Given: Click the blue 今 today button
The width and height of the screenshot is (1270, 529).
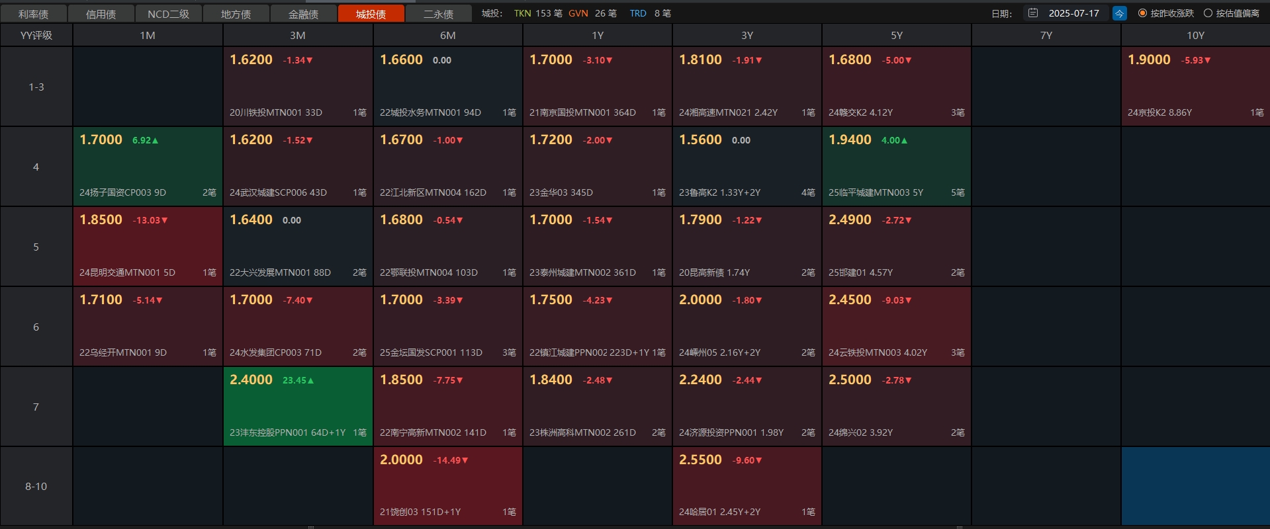Looking at the screenshot, I should coord(1120,13).
